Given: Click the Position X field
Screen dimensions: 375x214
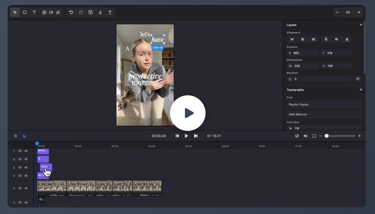Looking at the screenshot, I should 302,53.
